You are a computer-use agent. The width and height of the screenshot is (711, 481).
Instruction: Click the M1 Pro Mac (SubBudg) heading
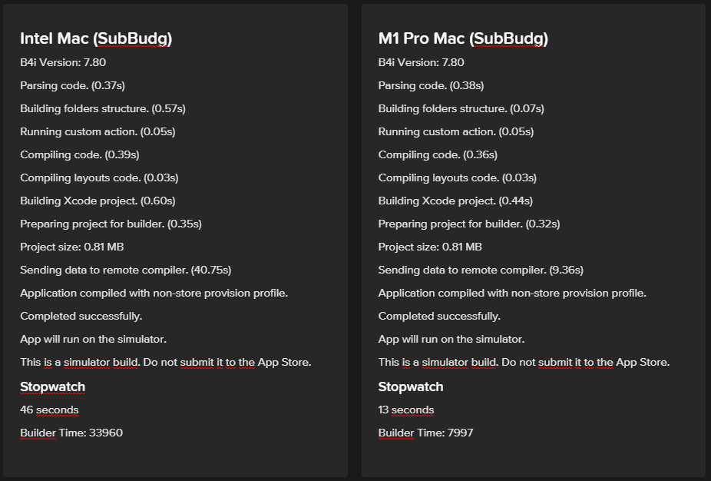pos(463,38)
